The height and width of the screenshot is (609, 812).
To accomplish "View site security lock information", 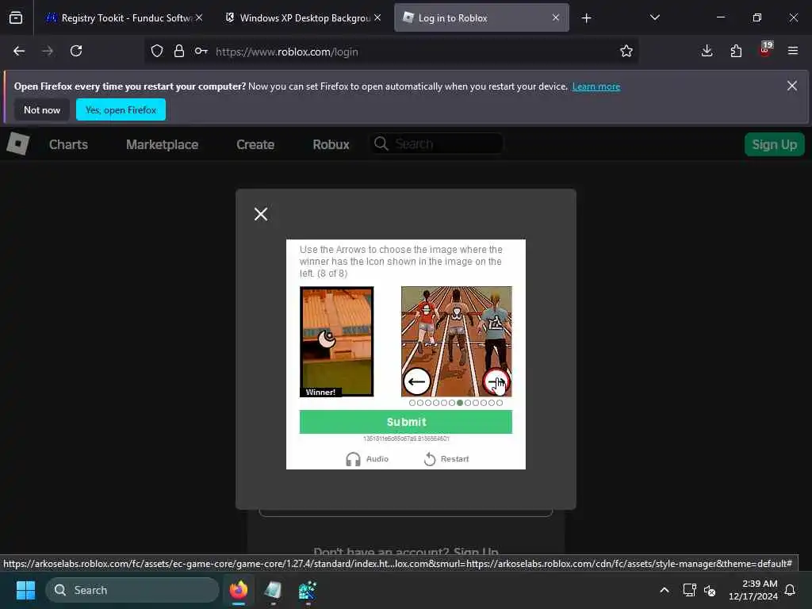I will coord(179,51).
